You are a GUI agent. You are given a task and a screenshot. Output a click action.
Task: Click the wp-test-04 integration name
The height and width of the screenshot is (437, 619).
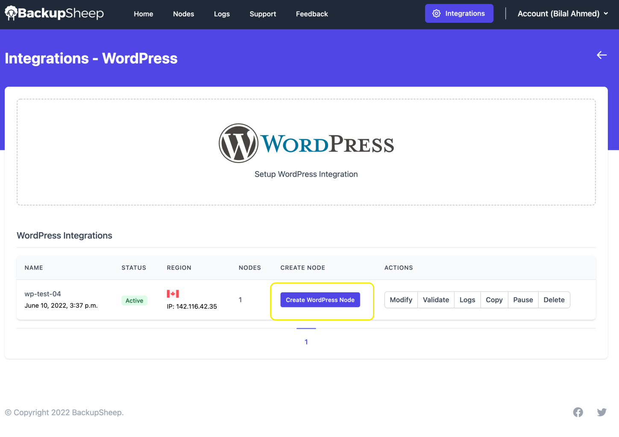click(43, 294)
